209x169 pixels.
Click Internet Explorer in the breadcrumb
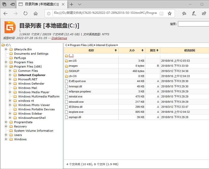pyautogui.click(x=106, y=45)
